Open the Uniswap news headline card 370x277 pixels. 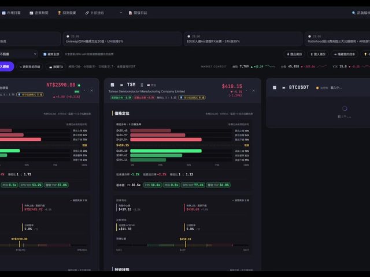click(x=122, y=39)
